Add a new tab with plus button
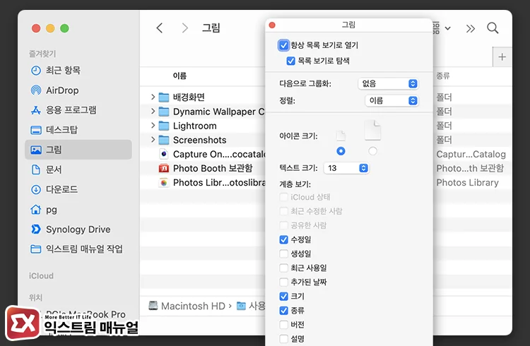Image resolution: width=530 pixels, height=346 pixels. (x=502, y=57)
